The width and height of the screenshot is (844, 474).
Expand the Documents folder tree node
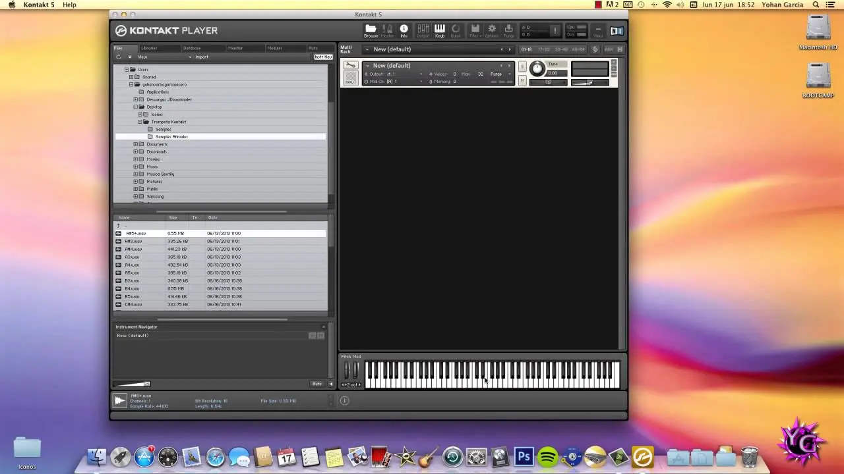tap(136, 144)
